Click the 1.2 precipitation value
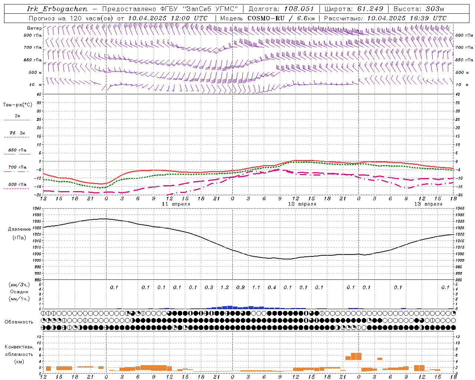The height and width of the screenshot is (380, 475). (x=225, y=287)
